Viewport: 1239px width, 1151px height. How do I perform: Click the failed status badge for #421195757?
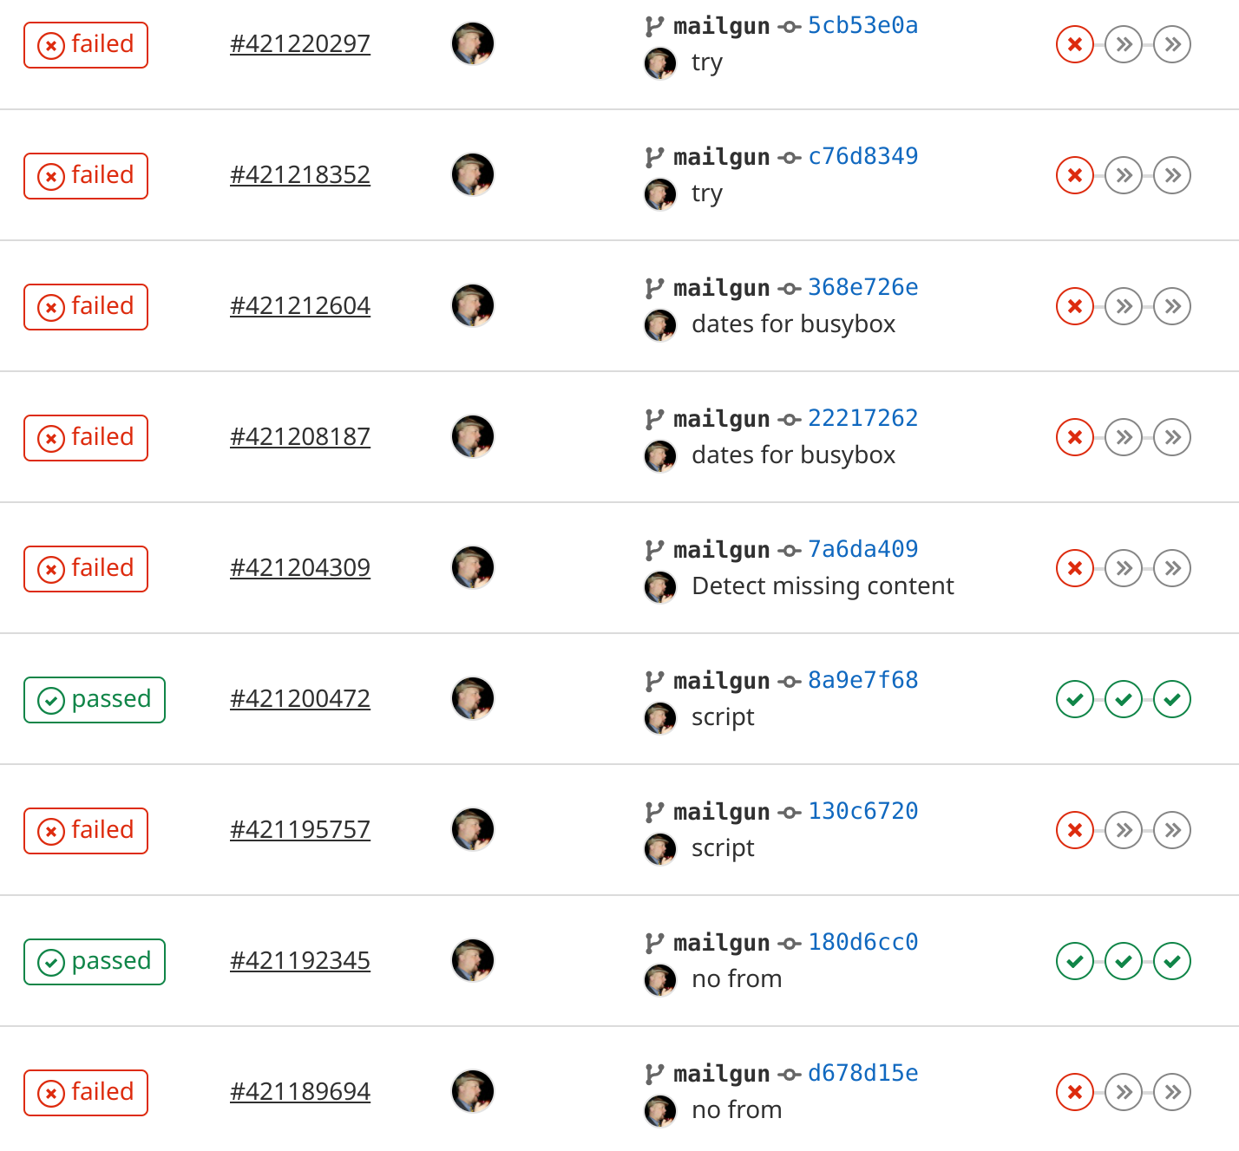point(86,830)
